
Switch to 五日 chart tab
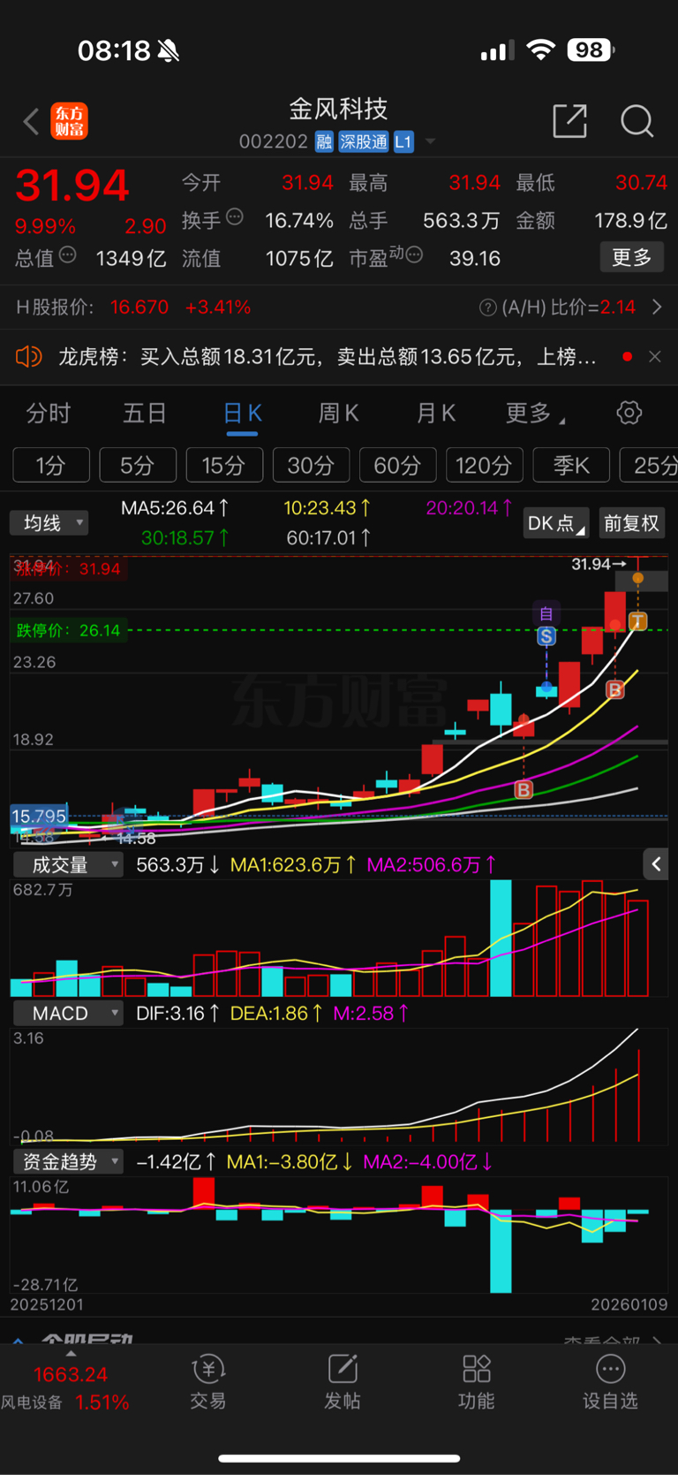coord(145,413)
